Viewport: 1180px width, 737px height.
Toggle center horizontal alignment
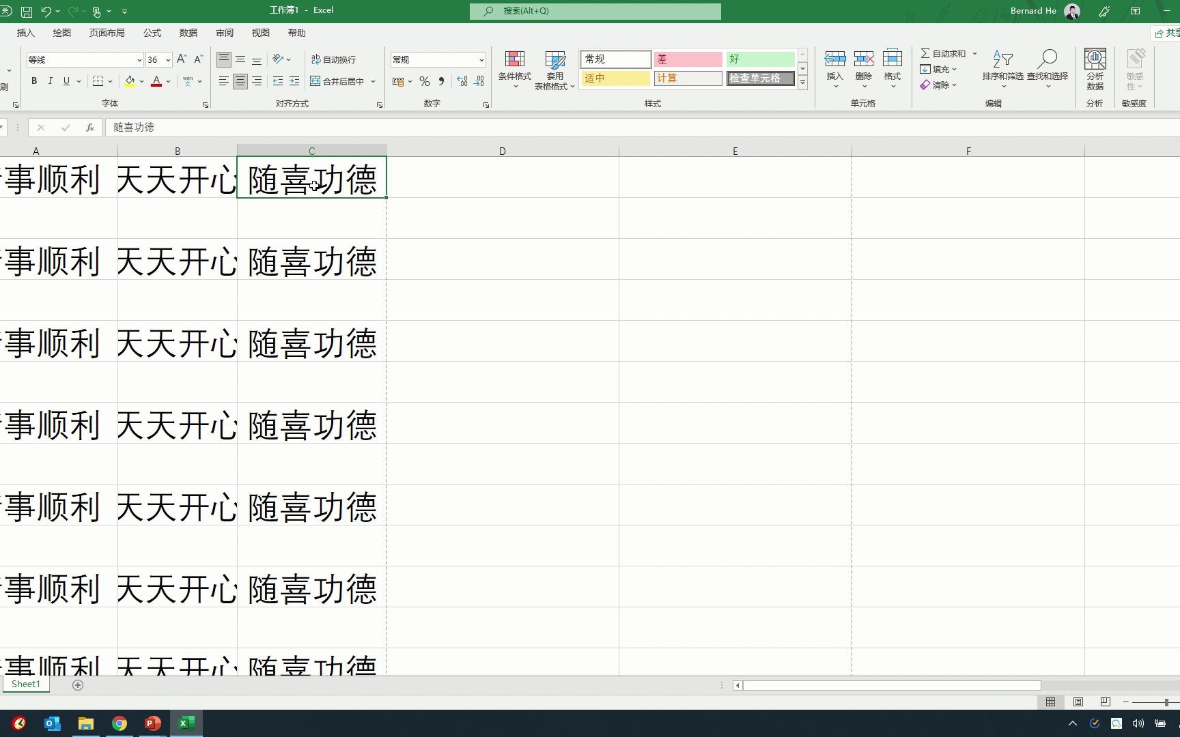pyautogui.click(x=240, y=81)
